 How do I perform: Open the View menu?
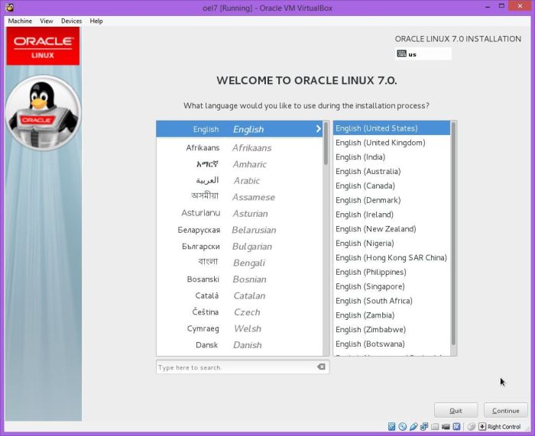click(x=47, y=21)
